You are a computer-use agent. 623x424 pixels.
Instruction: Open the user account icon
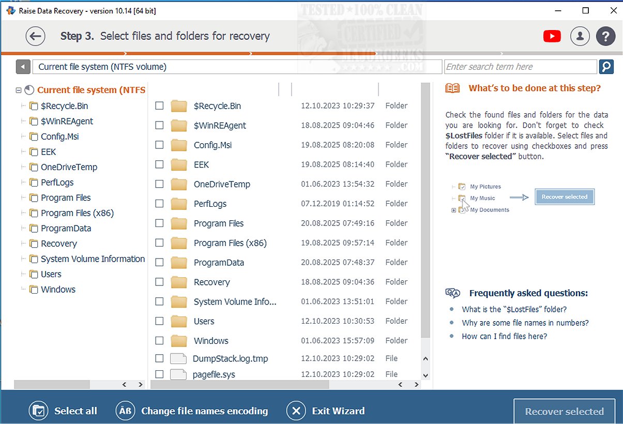(x=580, y=36)
